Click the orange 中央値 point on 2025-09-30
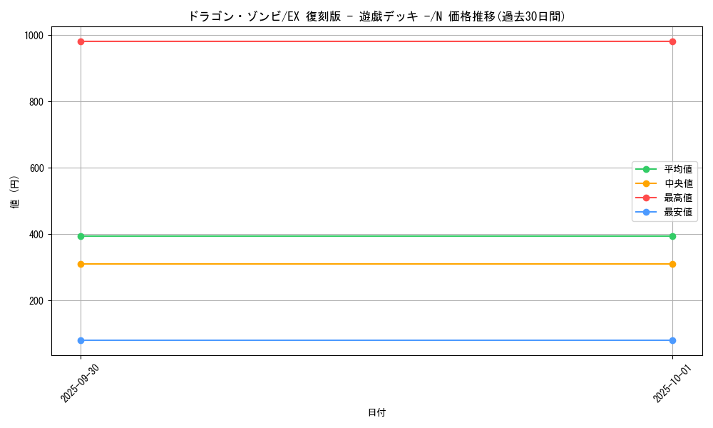Image resolution: width=713 pixels, height=428 pixels. pyautogui.click(x=81, y=264)
